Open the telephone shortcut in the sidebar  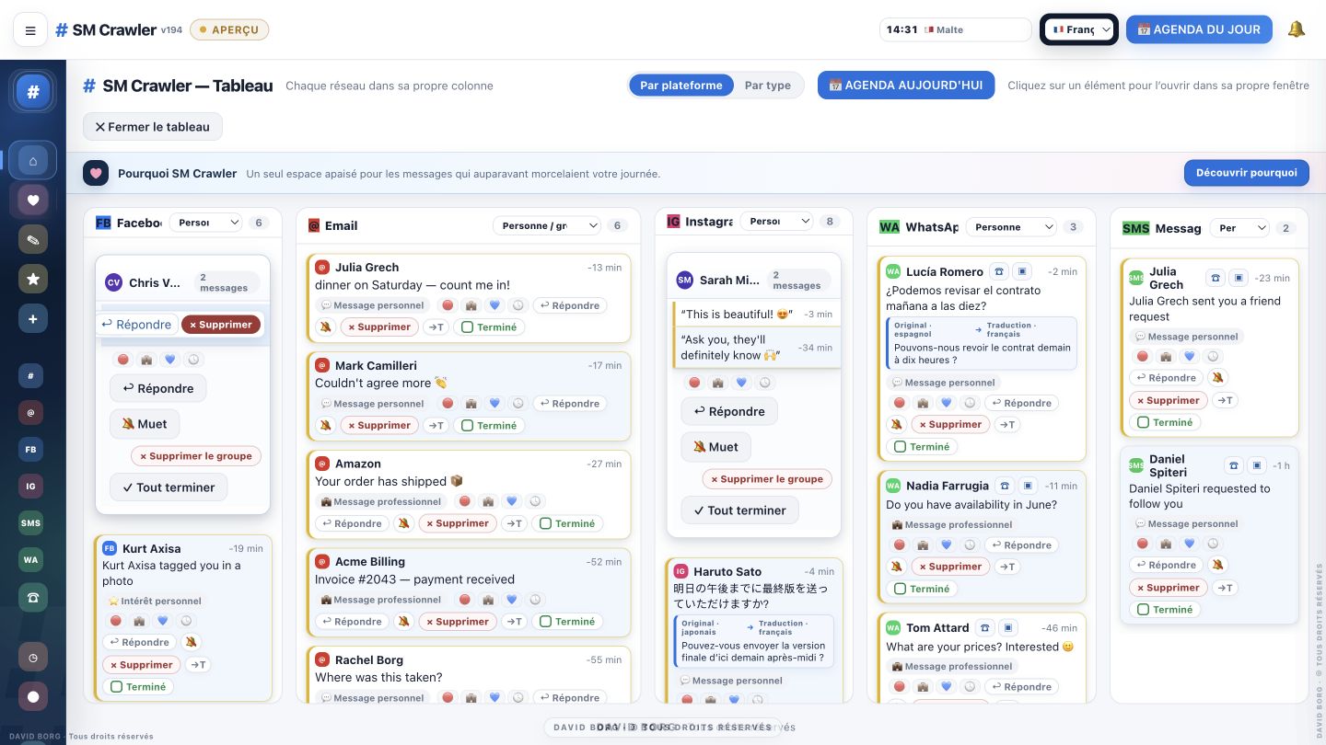(33, 597)
